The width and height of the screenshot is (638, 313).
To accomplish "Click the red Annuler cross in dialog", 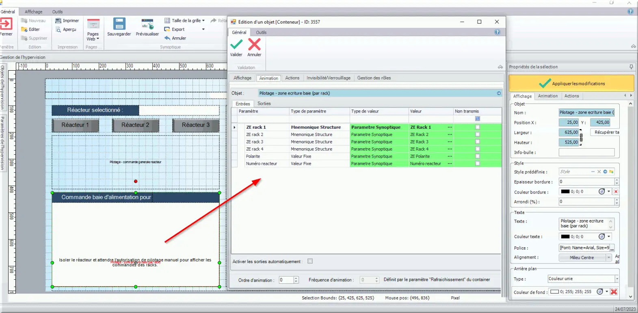I will [254, 44].
